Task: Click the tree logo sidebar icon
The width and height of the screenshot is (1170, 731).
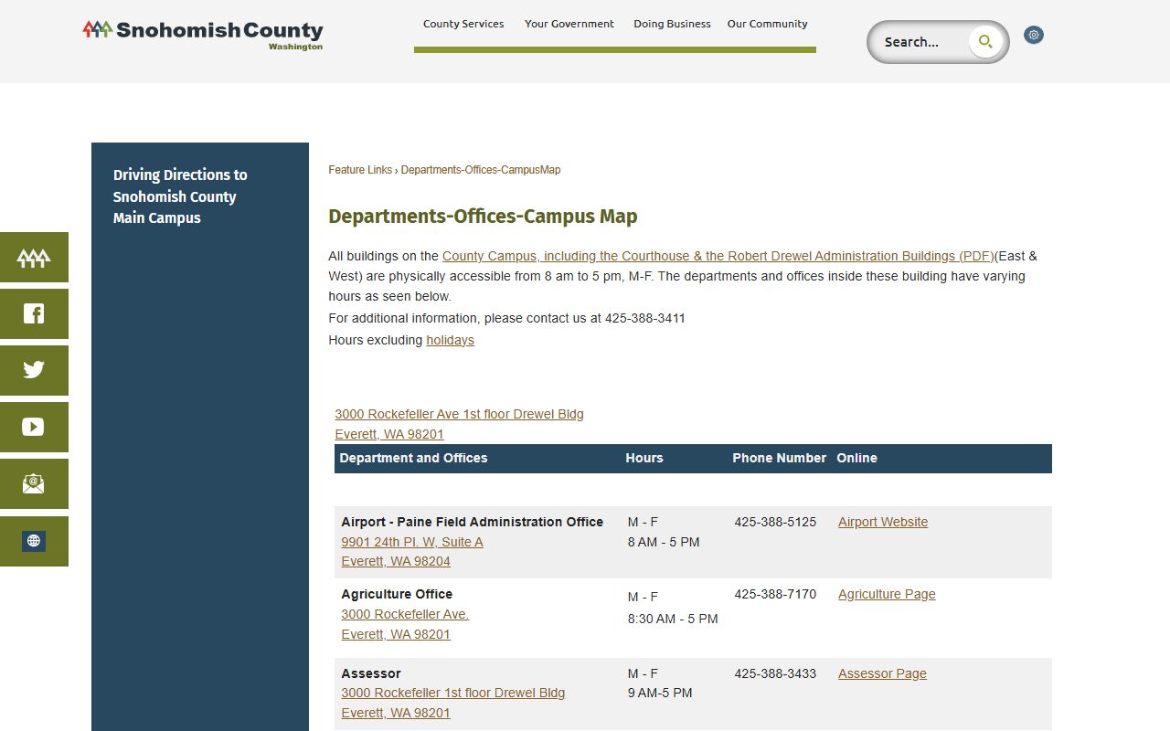Action: (34, 258)
